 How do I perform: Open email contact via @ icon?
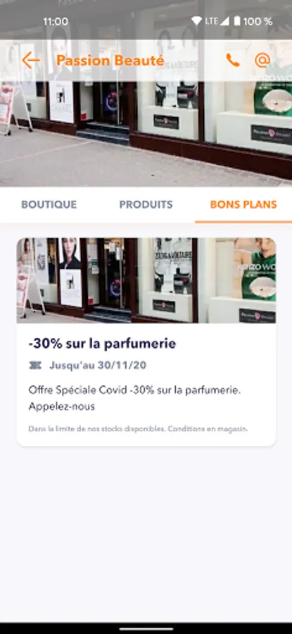(x=262, y=61)
